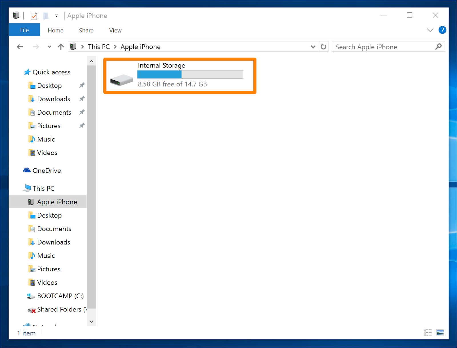
Task: Click the device icon in address bar
Action: [x=73, y=46]
